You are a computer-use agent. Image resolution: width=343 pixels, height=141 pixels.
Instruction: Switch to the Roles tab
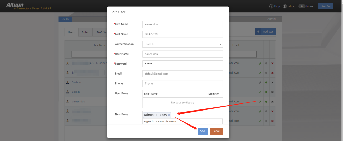click(85, 32)
